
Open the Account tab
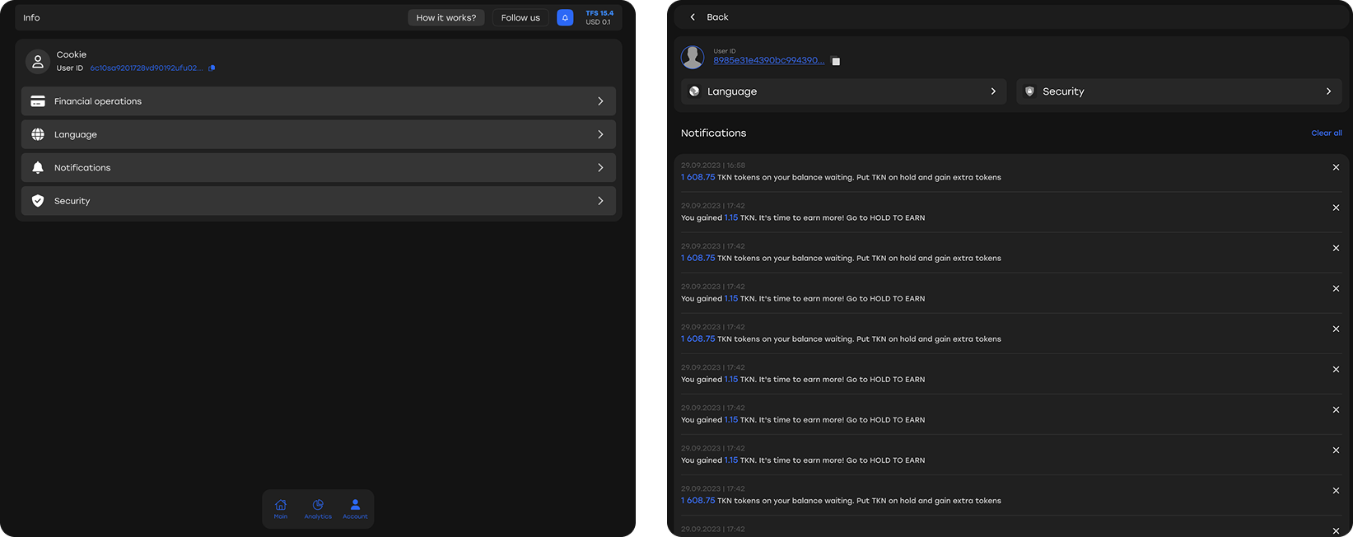[x=355, y=508]
